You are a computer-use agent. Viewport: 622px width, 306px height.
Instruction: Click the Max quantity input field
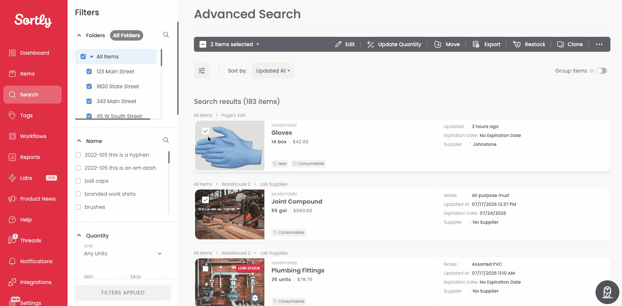click(145, 274)
